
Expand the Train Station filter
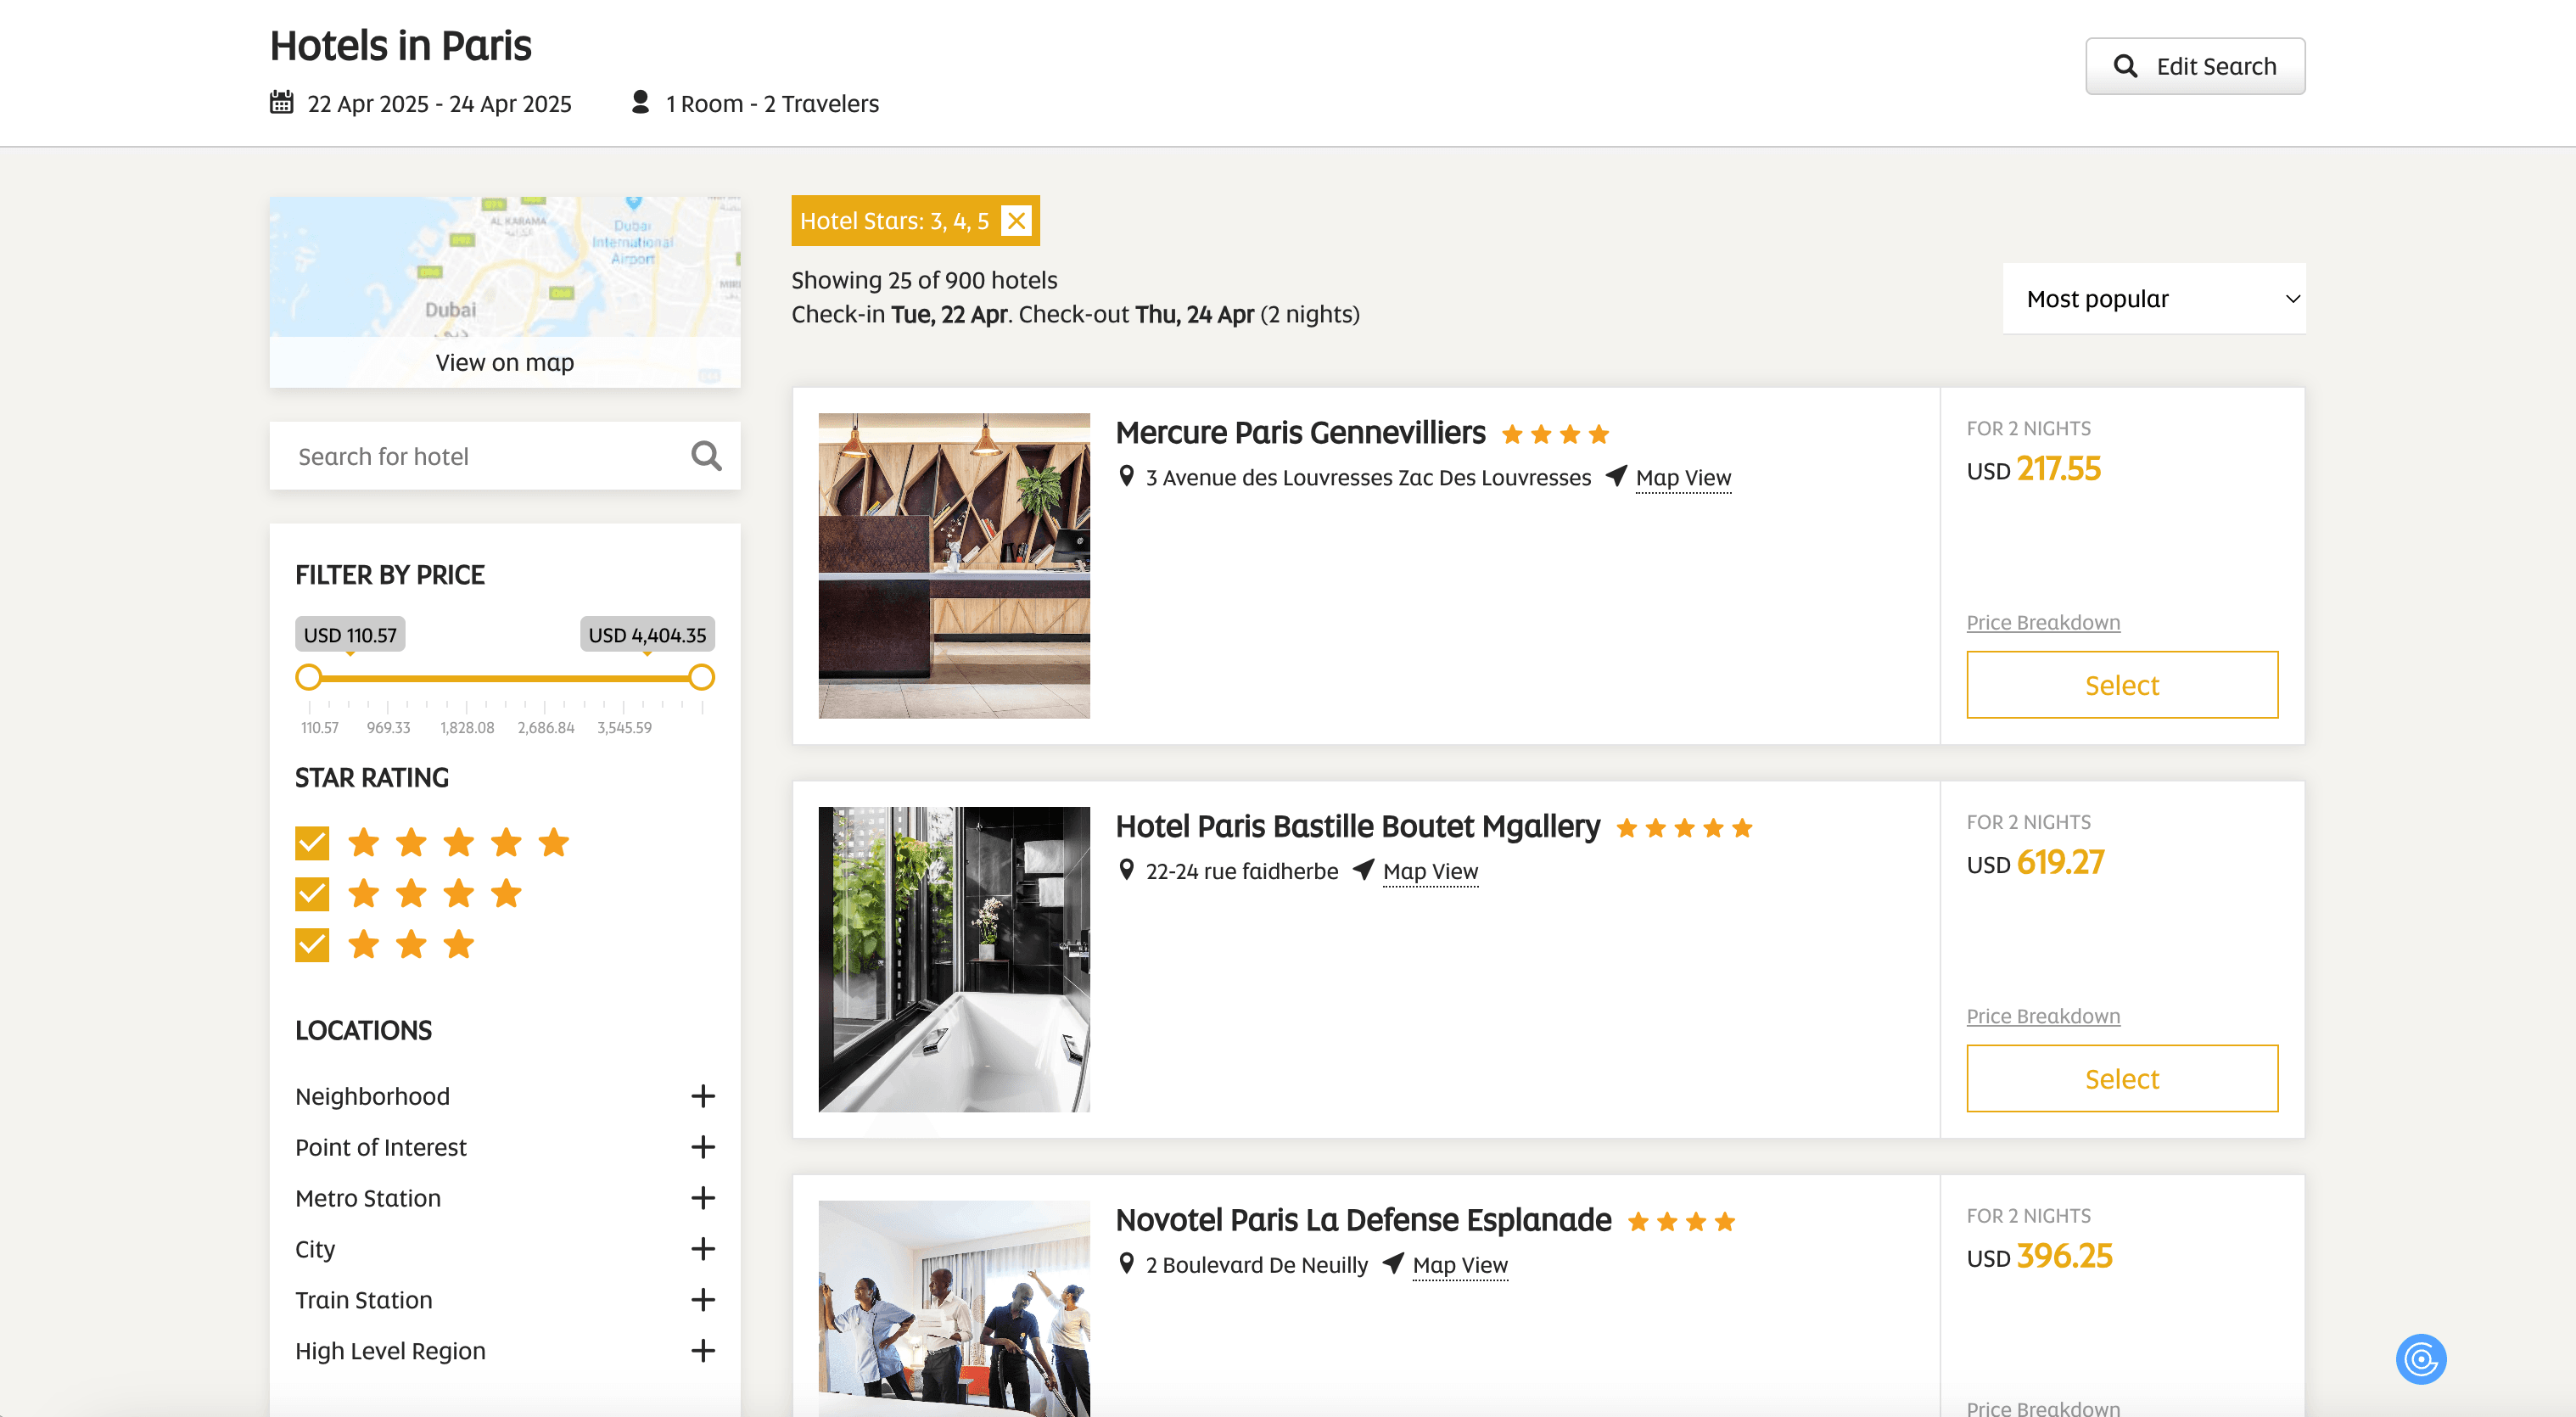pos(703,1300)
